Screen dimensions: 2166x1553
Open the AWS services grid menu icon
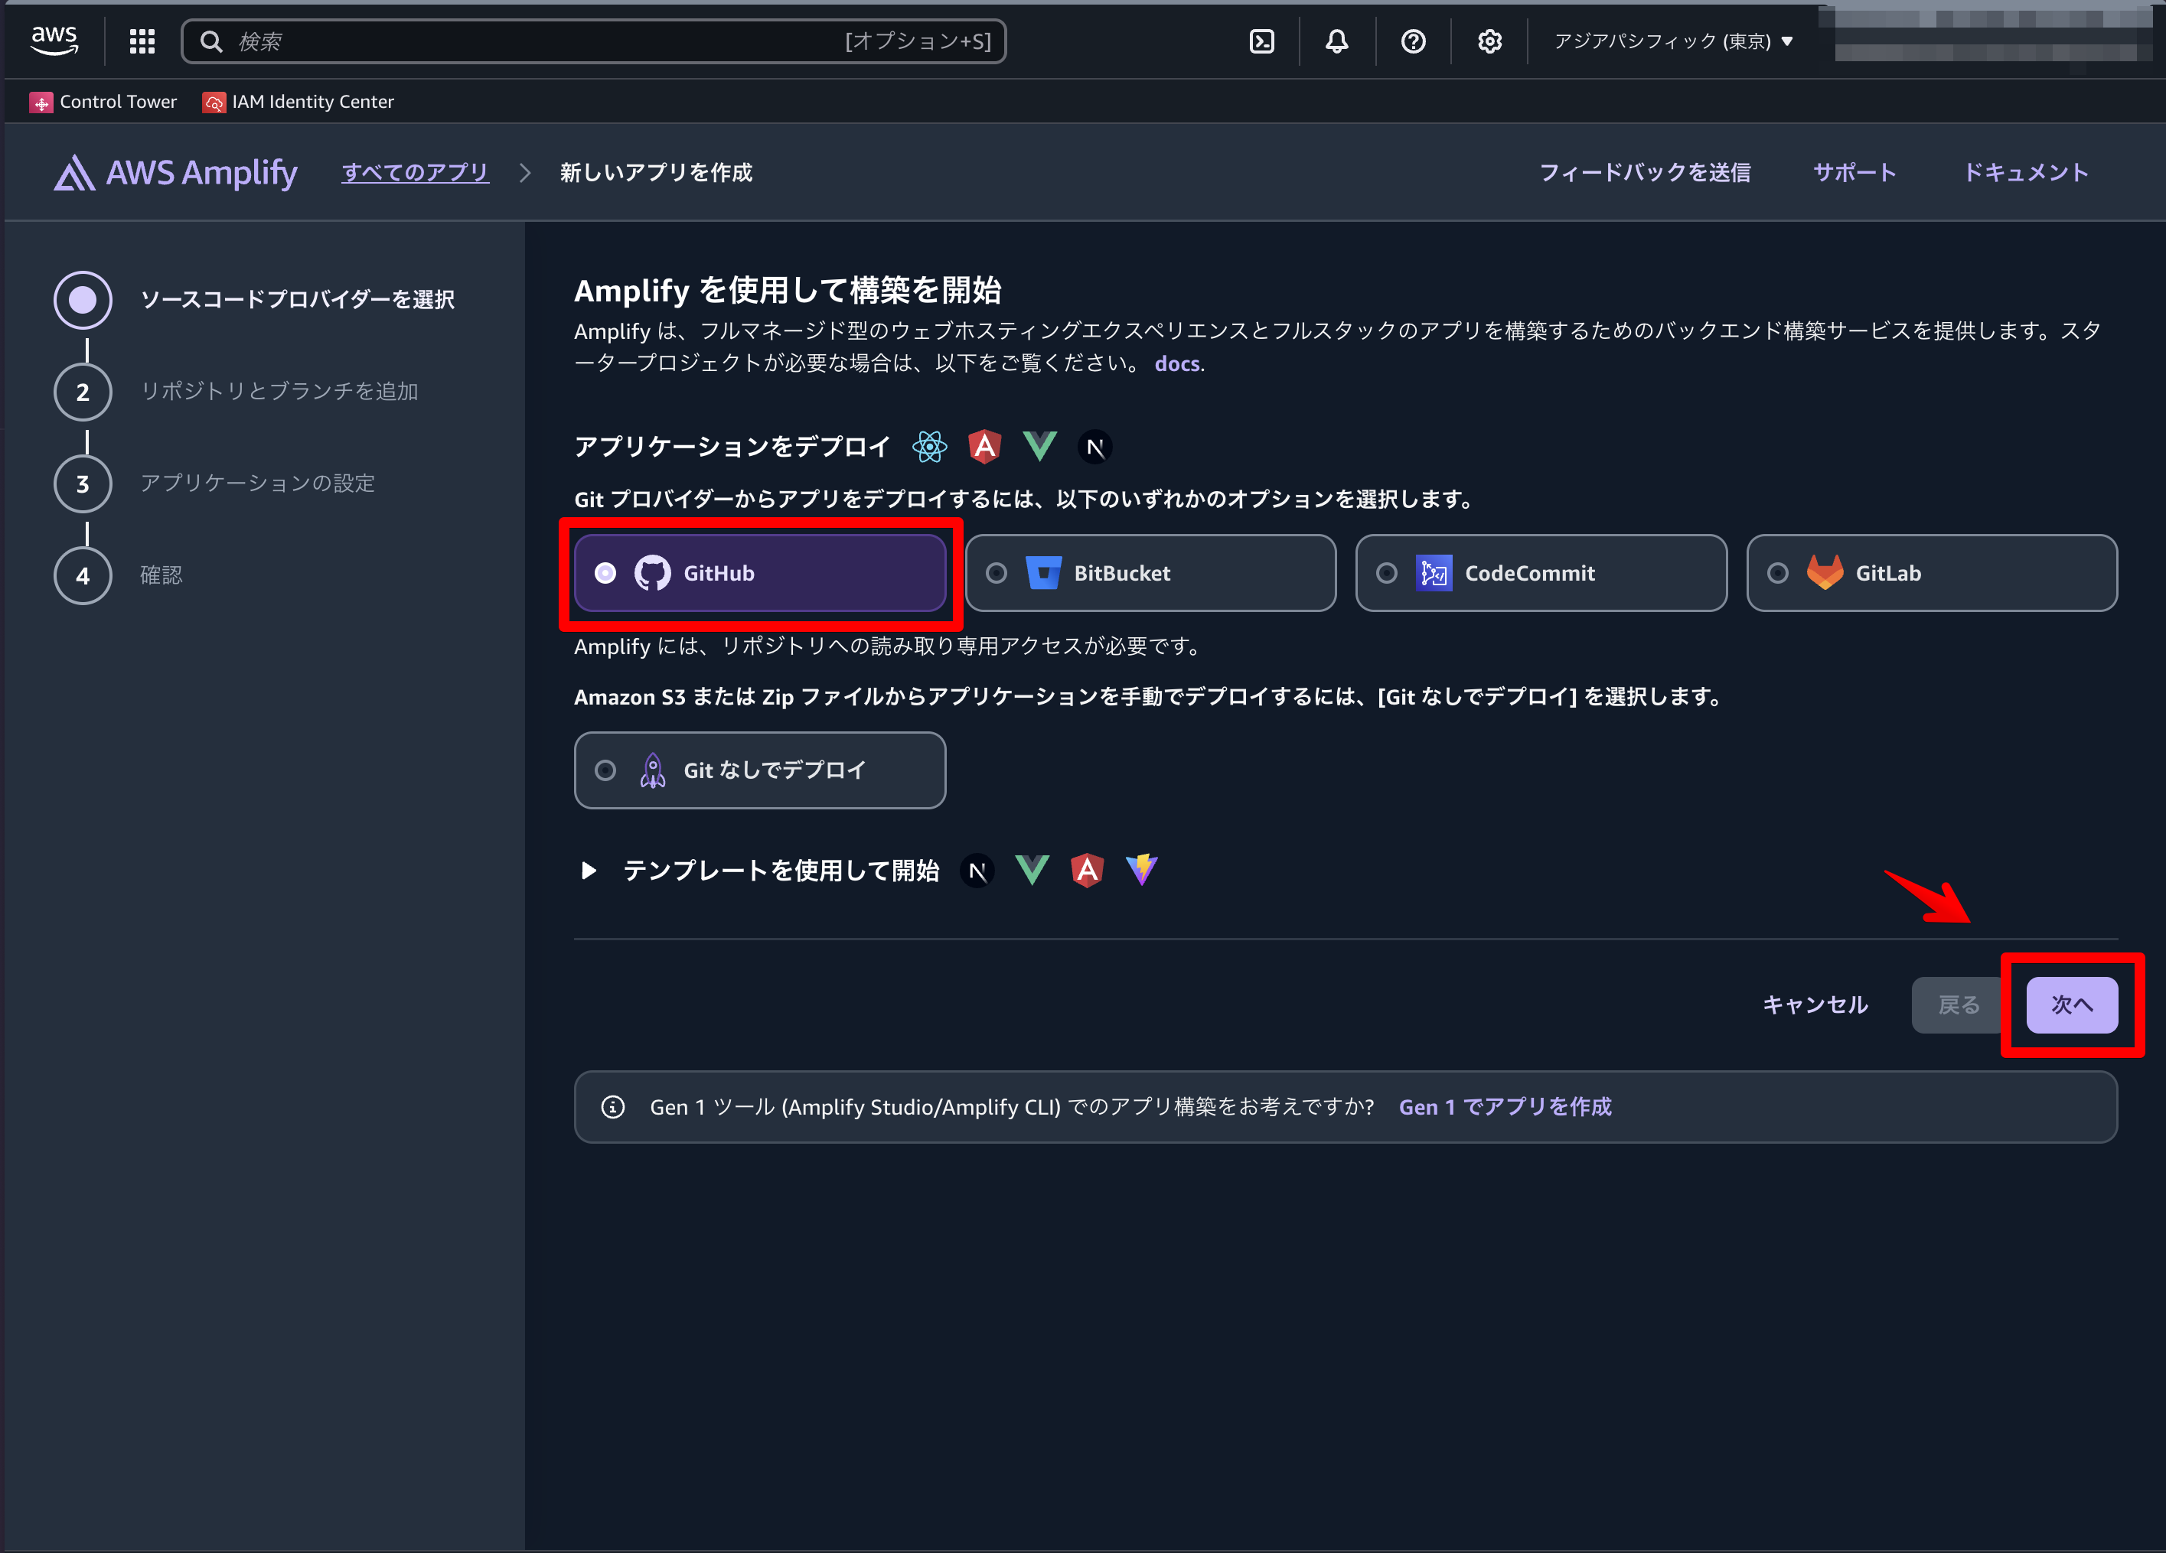click(142, 41)
